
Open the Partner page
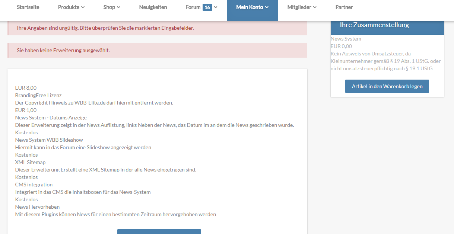point(344,7)
